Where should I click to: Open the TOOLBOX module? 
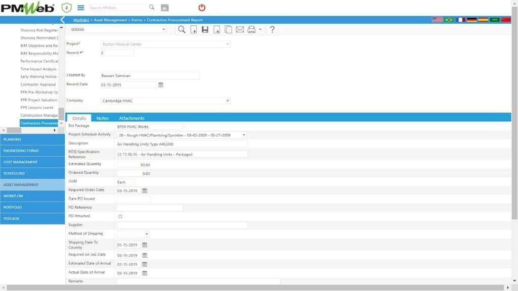32,218
